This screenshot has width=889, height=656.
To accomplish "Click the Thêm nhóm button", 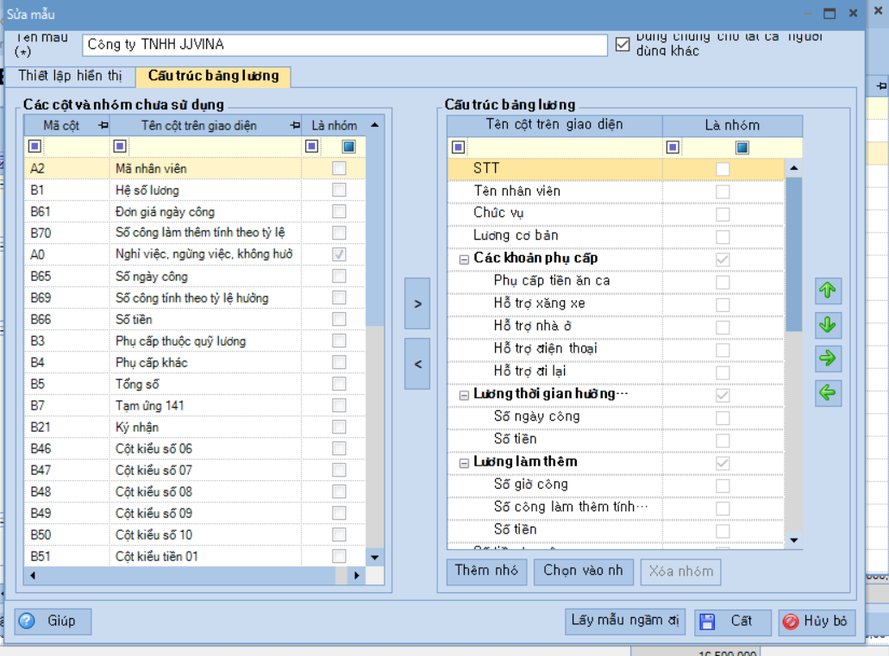I will [x=486, y=571].
